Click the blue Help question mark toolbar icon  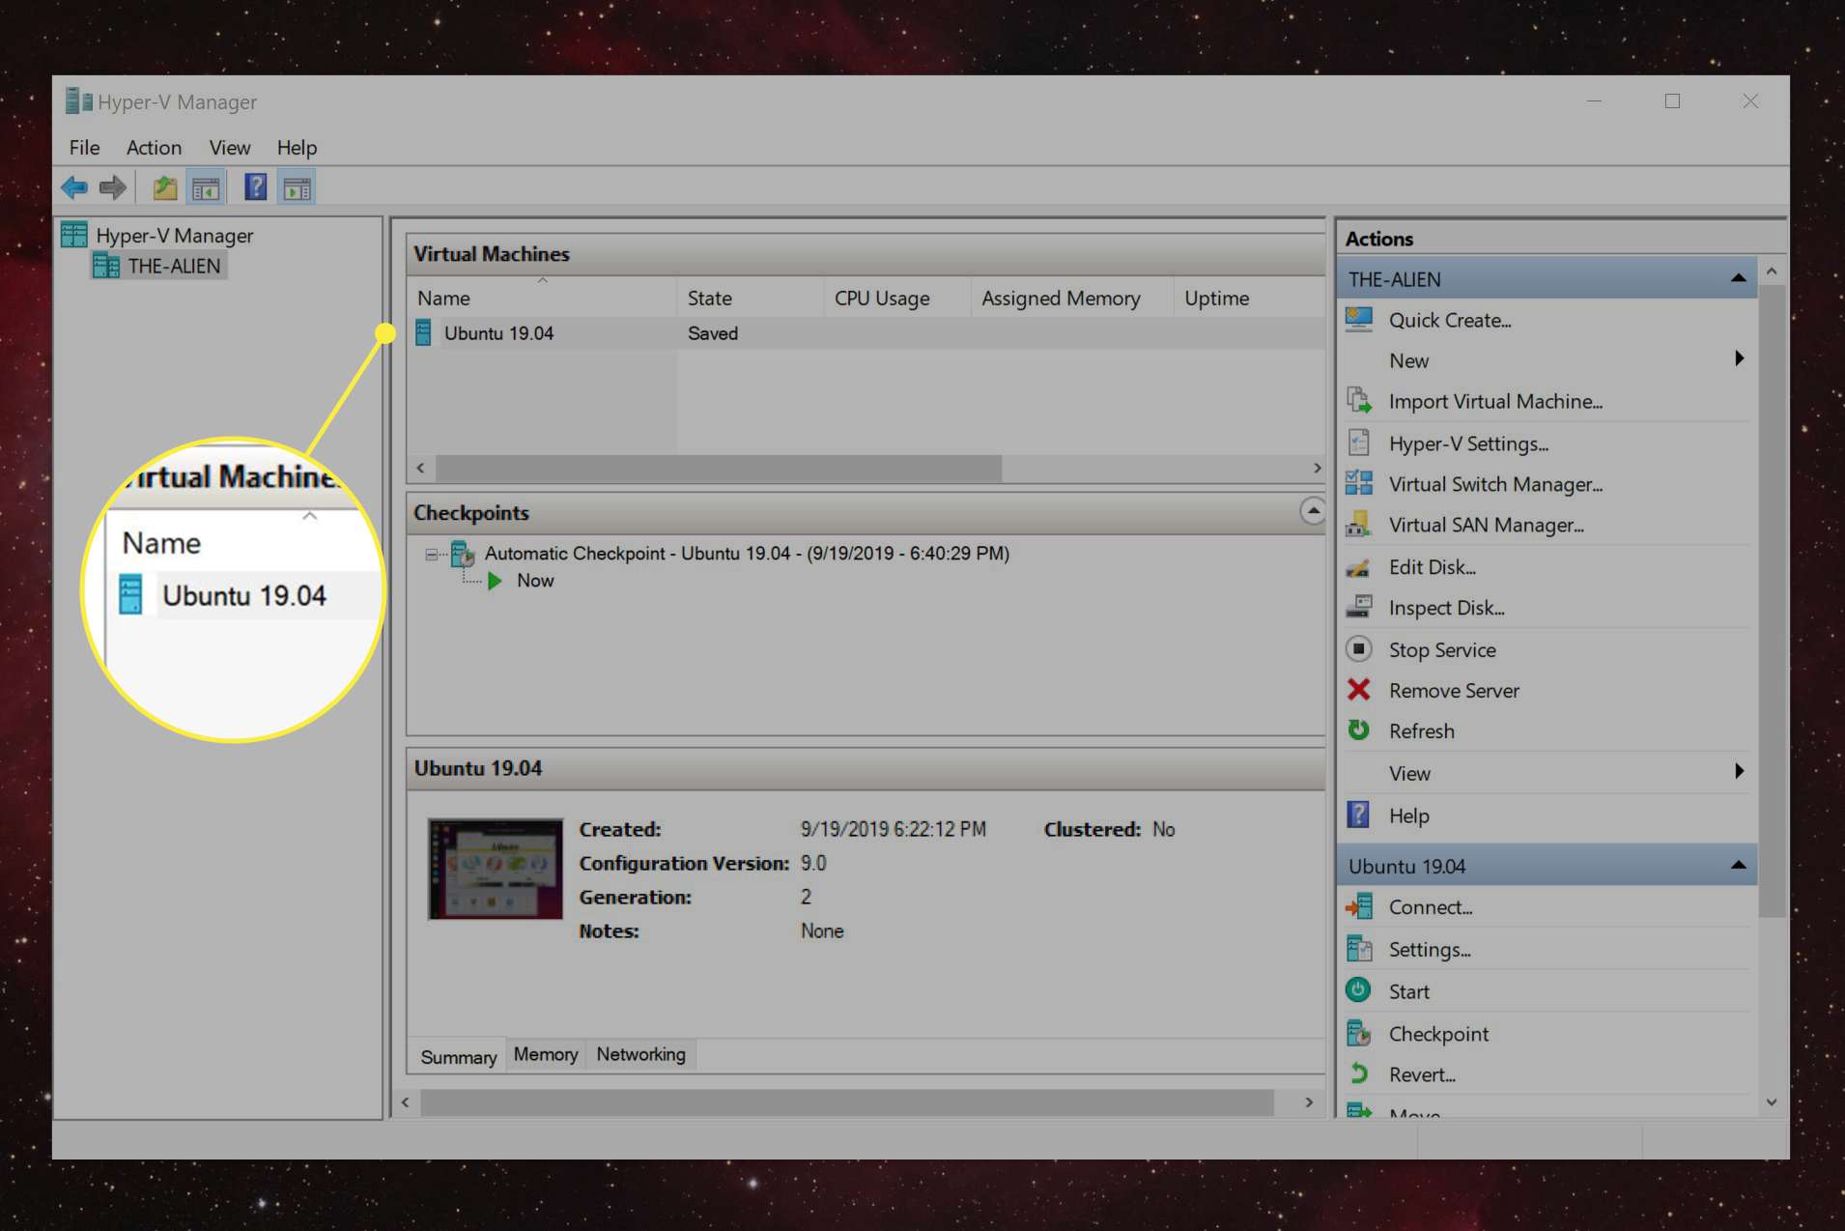click(255, 187)
